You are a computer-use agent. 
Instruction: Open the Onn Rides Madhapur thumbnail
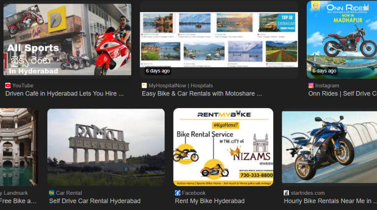pos(342,40)
